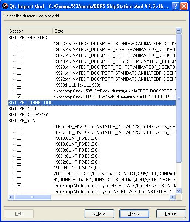Click the horizontal scrollbar left arrow
The height and width of the screenshot is (222, 190).
11,197
